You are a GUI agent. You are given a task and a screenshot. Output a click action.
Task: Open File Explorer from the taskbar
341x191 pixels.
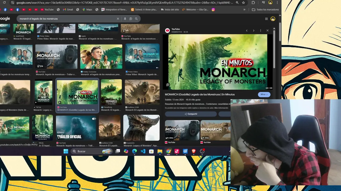coord(160,151)
